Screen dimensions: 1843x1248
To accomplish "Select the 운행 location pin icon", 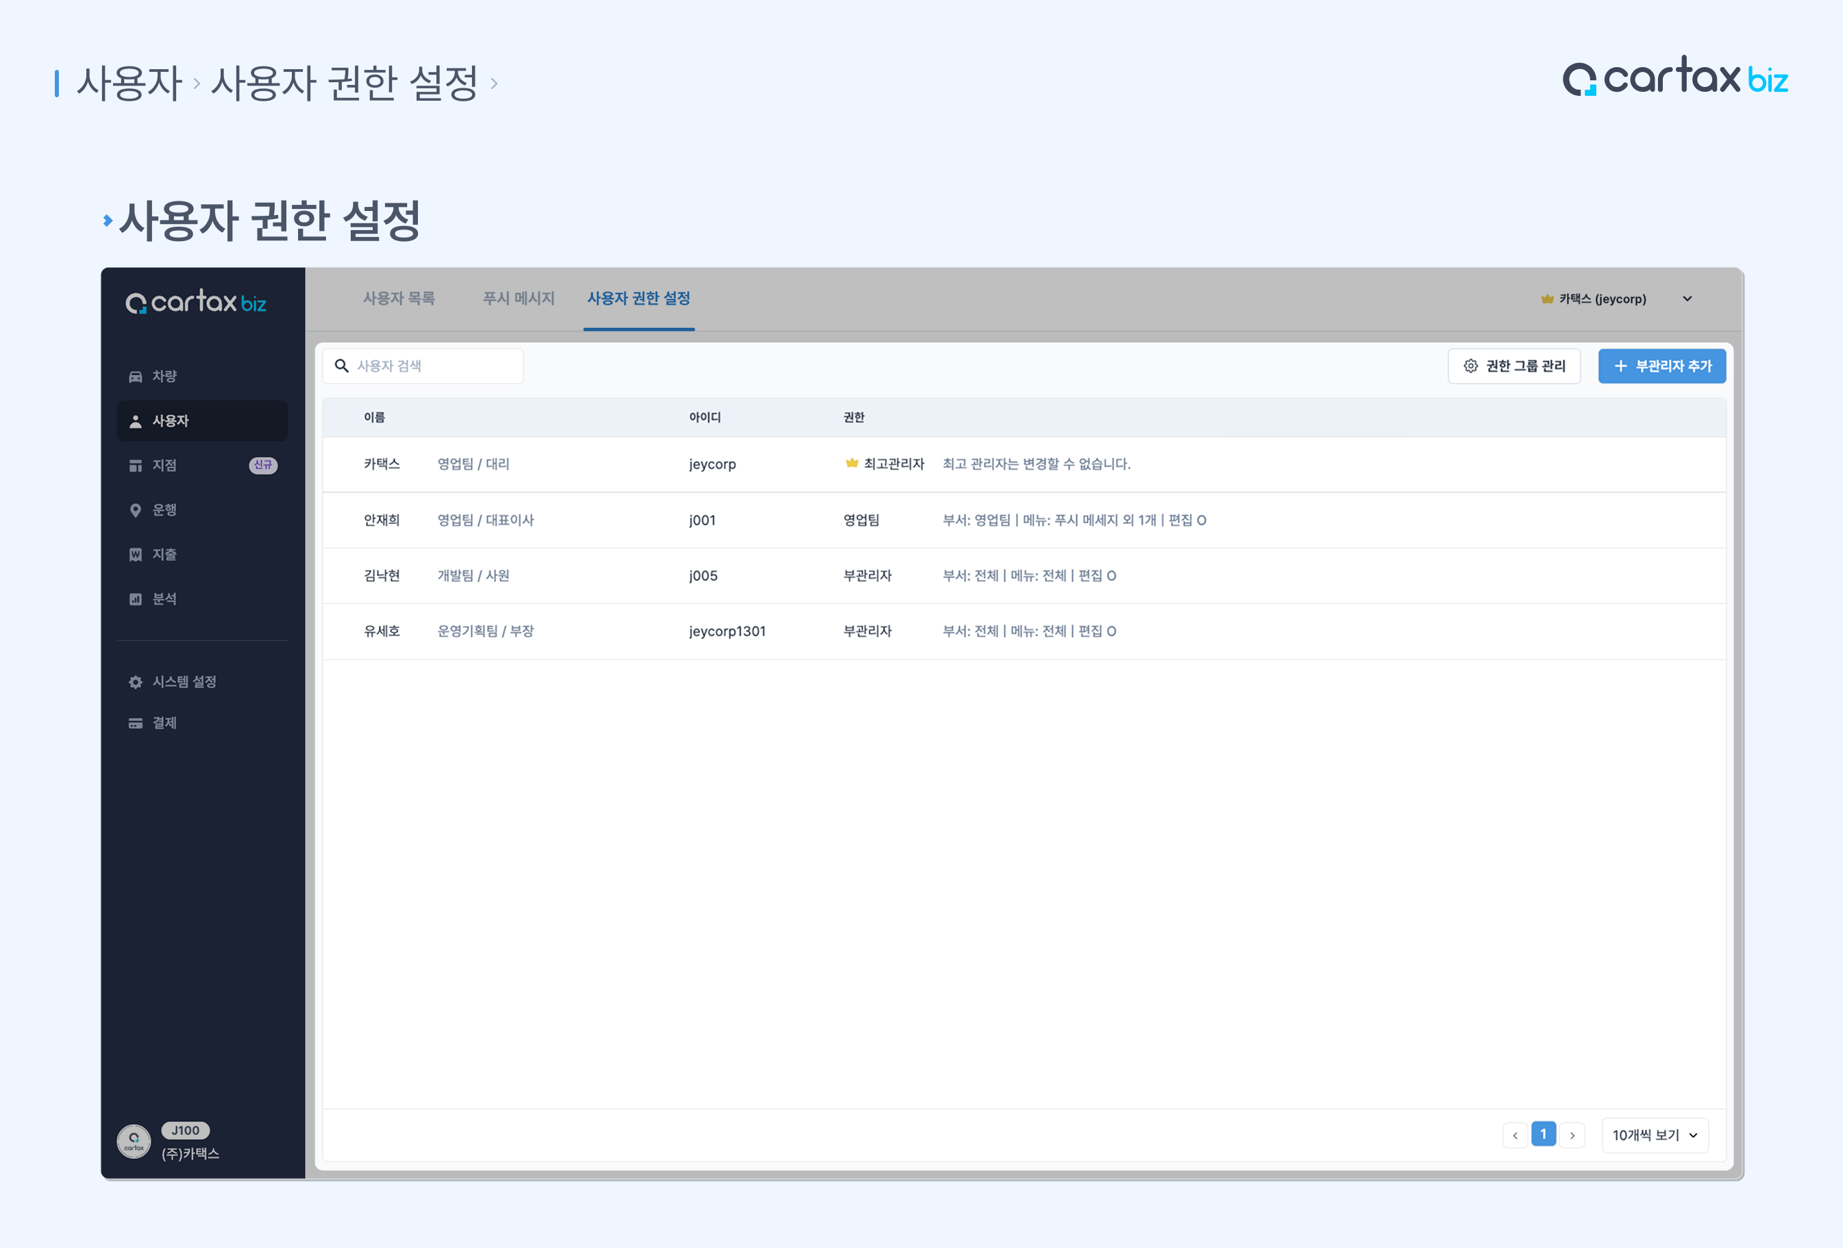I will tap(136, 510).
